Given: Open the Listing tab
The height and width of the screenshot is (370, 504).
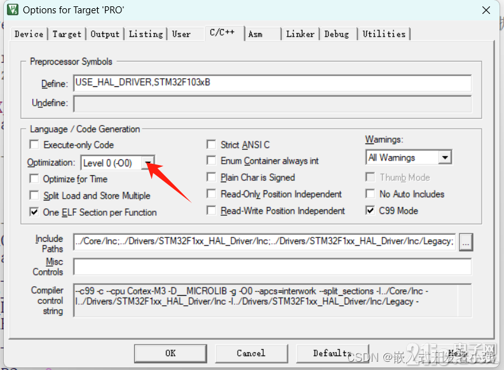Looking at the screenshot, I should click(x=146, y=34).
